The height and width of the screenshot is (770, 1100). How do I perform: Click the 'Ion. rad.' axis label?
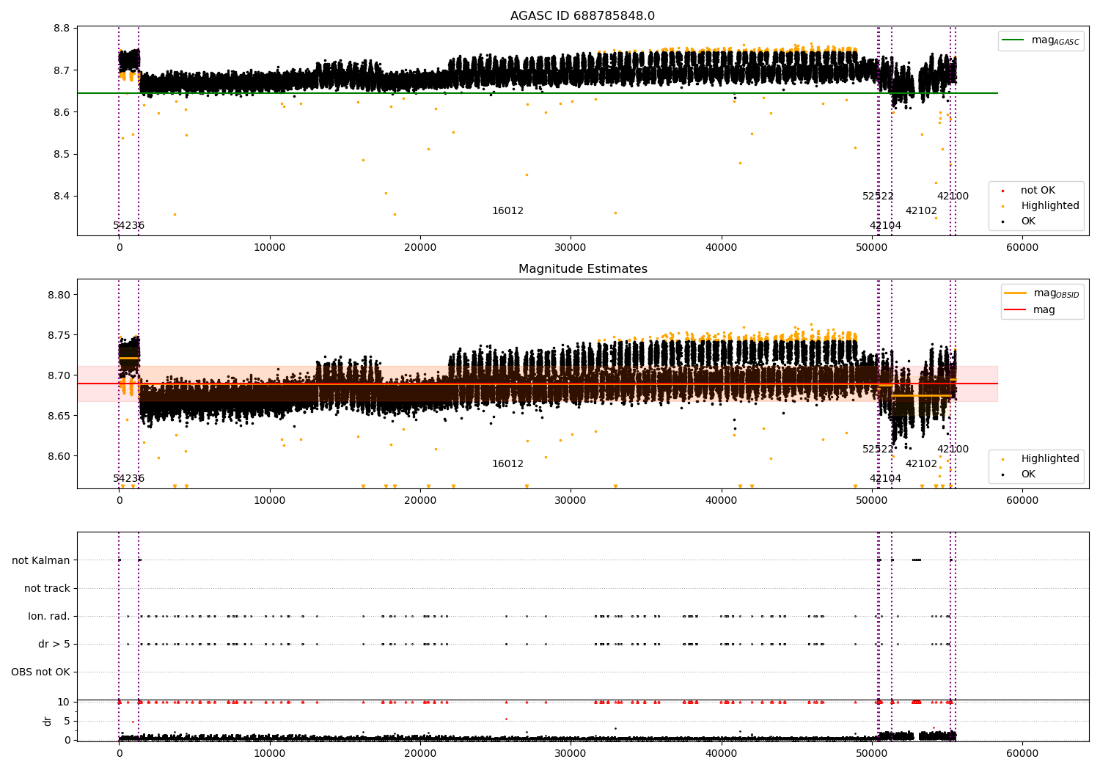click(x=49, y=617)
